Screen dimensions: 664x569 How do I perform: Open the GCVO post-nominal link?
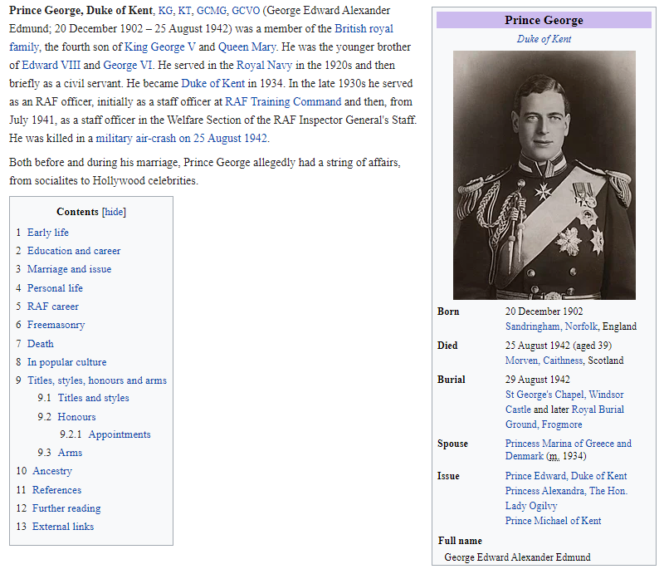click(246, 11)
